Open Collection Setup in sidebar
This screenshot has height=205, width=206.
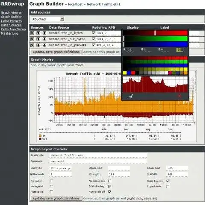tap(13, 29)
